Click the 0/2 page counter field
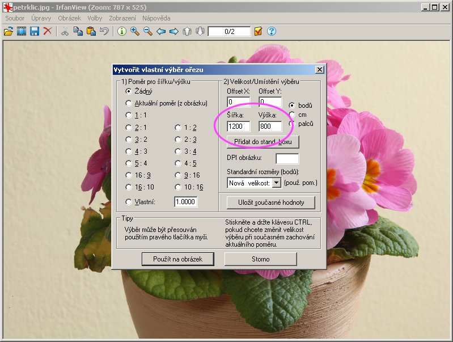 [x=230, y=31]
